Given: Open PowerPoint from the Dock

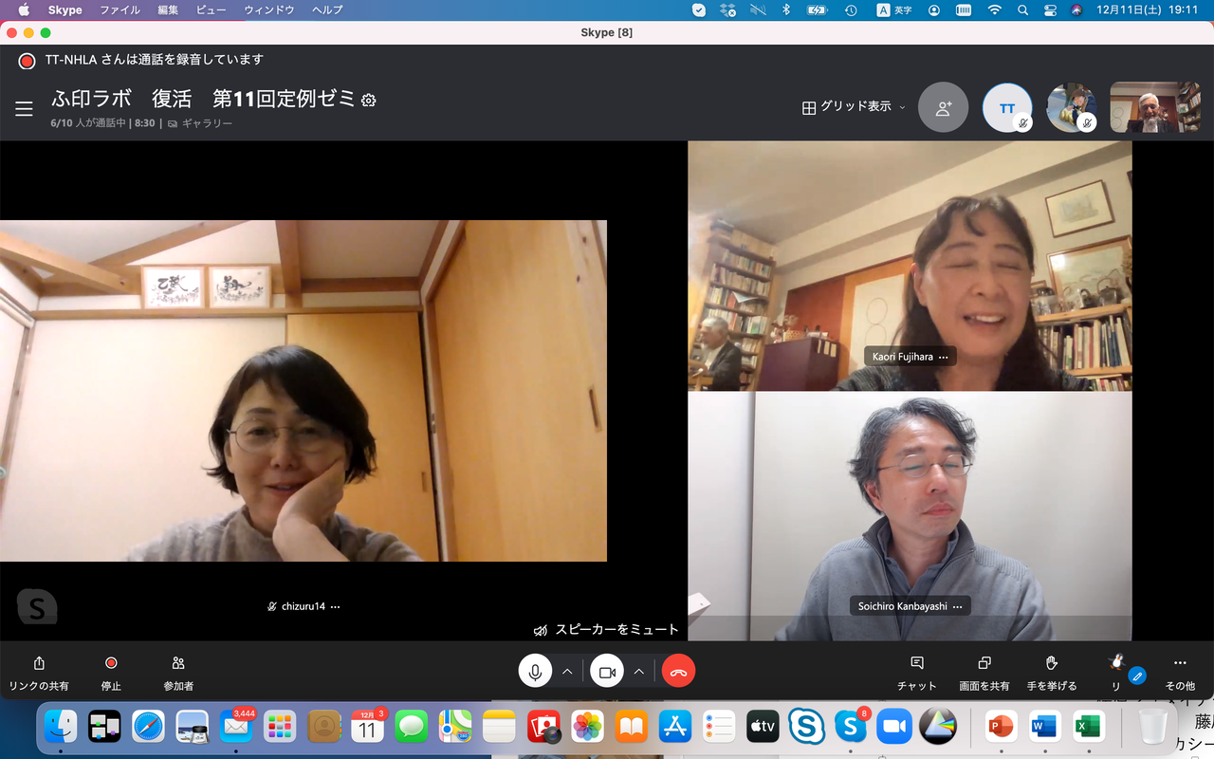Looking at the screenshot, I should (x=1000, y=727).
